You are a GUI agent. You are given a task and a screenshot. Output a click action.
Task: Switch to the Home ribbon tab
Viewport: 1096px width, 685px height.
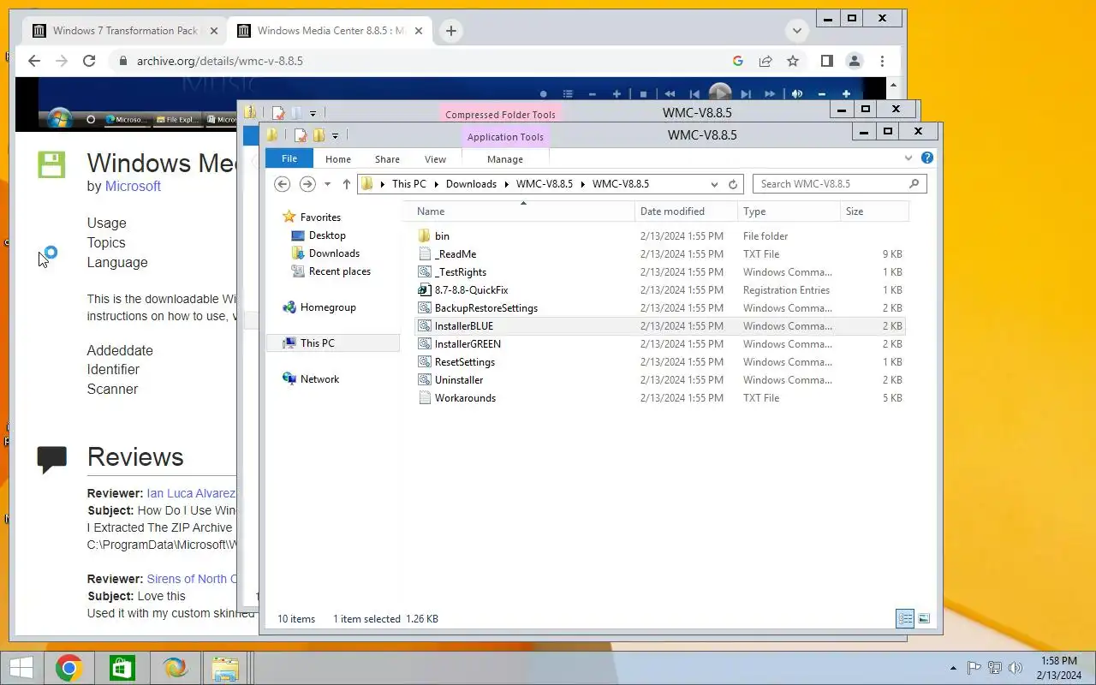(338, 159)
